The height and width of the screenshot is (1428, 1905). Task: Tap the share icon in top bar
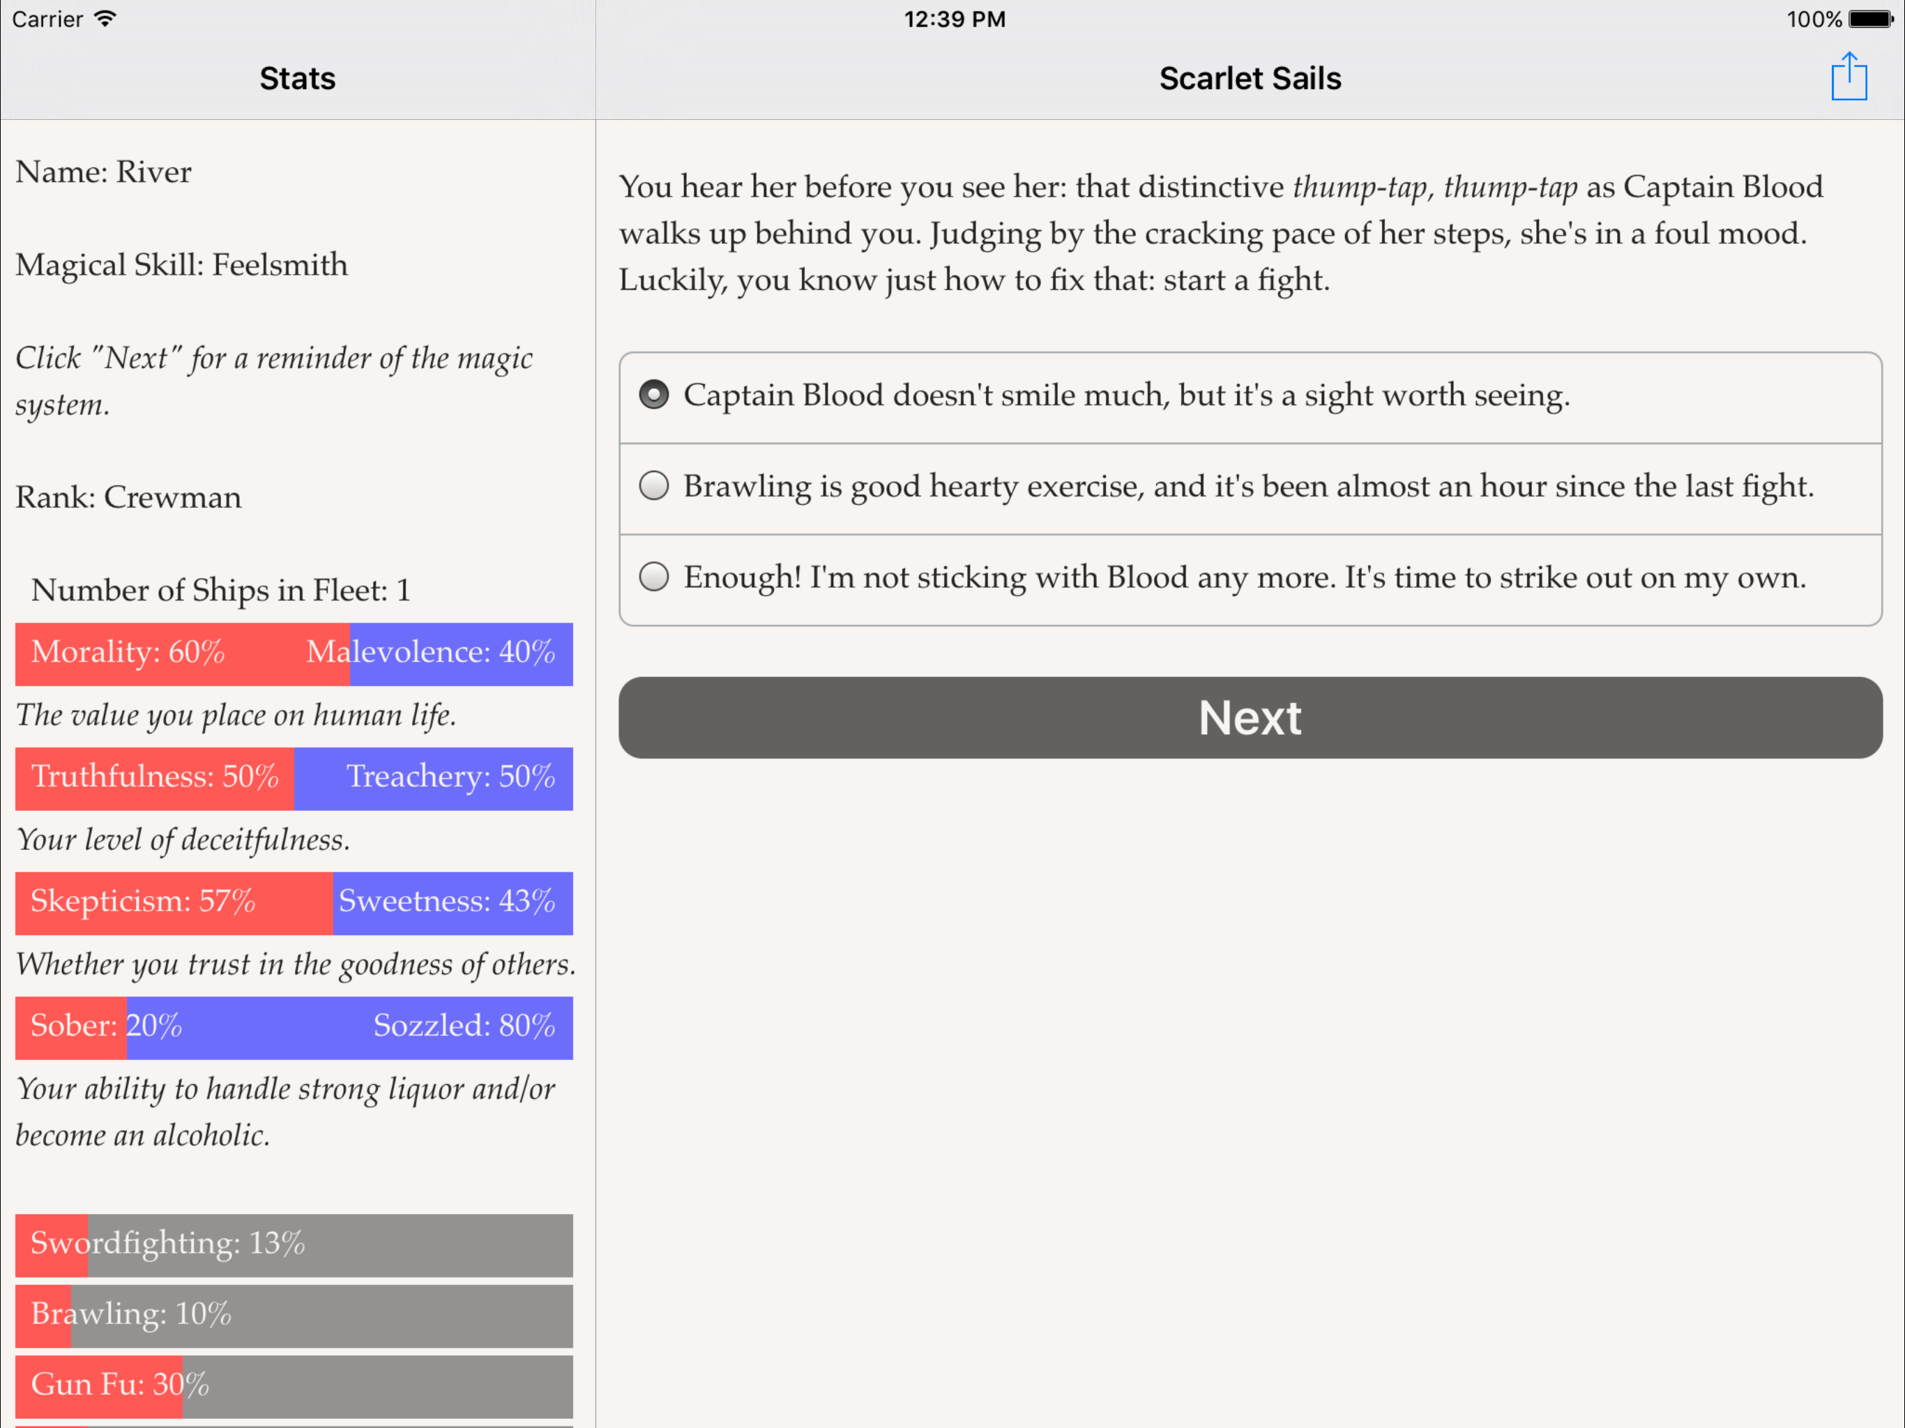pos(1848,77)
